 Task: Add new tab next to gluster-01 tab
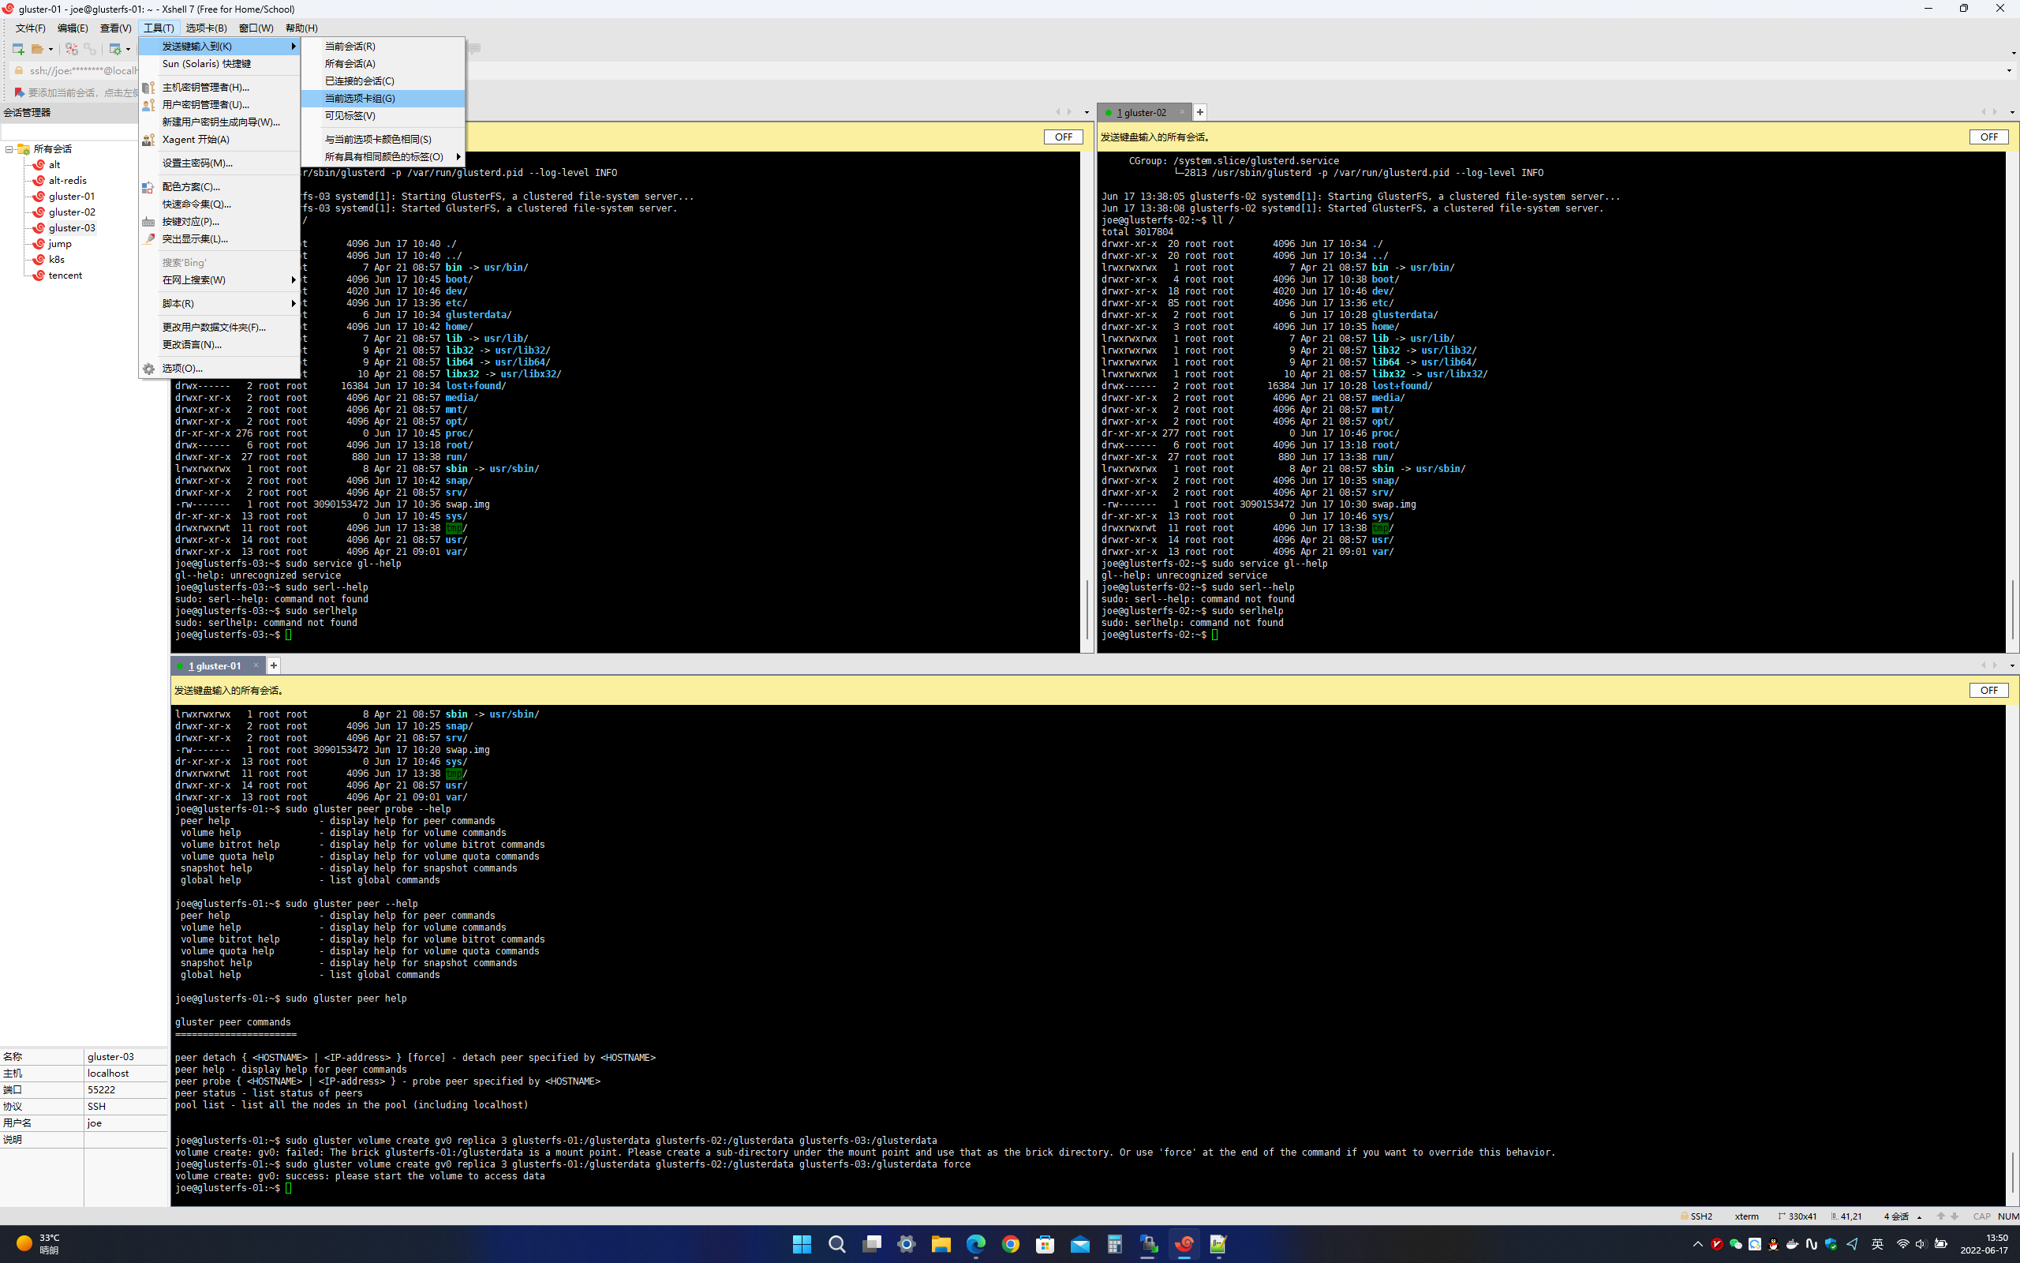(274, 665)
